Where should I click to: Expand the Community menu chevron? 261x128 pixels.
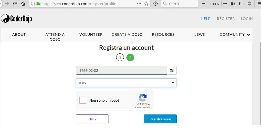point(248,35)
